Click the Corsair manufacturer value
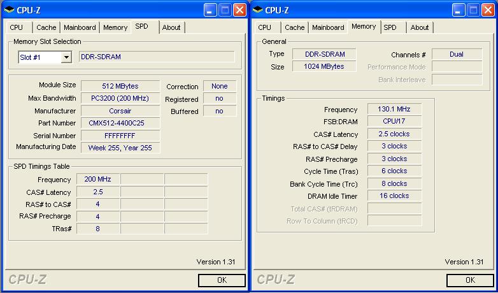Screen dimensions: 498x293 (120, 111)
